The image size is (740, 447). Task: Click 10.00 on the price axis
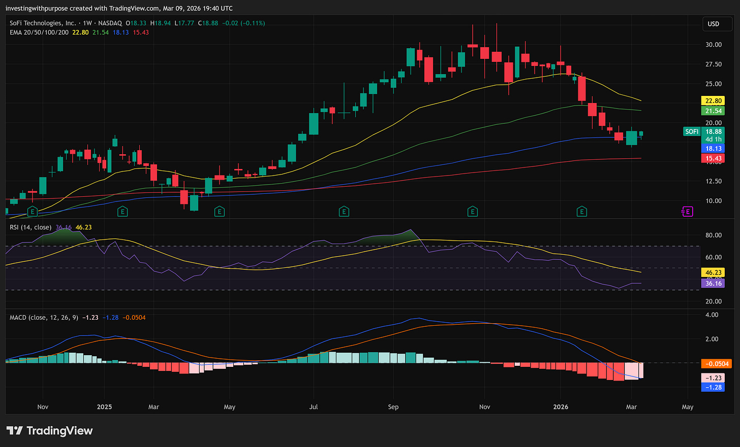click(714, 201)
